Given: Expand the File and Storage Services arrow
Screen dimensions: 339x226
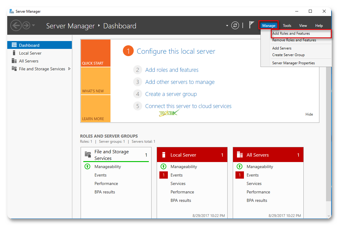Looking at the screenshot, I should click(69, 69).
